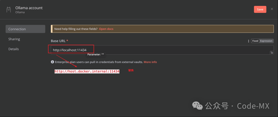The width and height of the screenshot is (278, 117).
Task: Expand the Base URL editor icon
Action: tap(272, 53)
